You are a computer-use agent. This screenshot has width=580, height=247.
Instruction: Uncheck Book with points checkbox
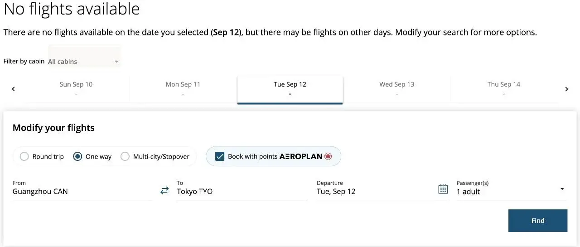(220, 156)
